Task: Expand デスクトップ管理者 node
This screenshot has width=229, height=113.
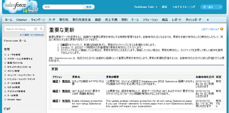Action: click(x=5, y=91)
